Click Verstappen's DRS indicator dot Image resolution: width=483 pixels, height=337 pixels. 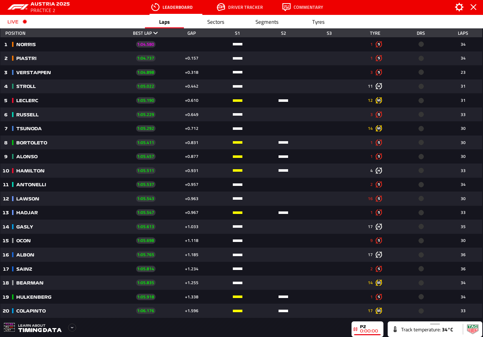tap(421, 72)
